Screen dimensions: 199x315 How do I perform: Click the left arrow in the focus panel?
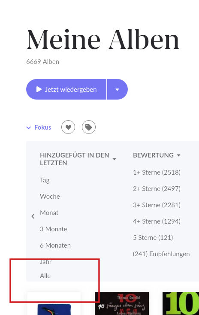33,216
